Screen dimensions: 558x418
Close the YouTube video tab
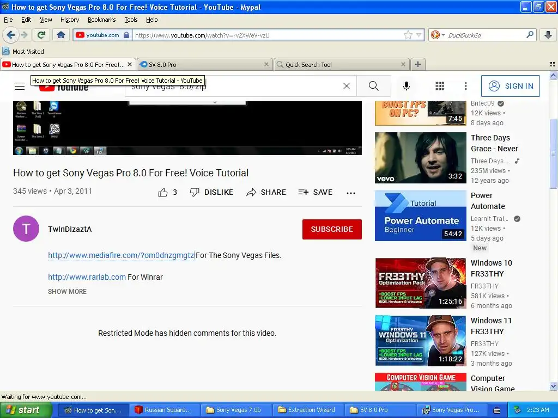pyautogui.click(x=130, y=64)
